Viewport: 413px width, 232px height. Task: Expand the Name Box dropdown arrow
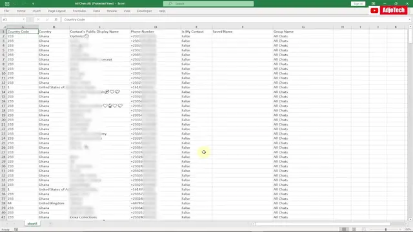pos(24,19)
